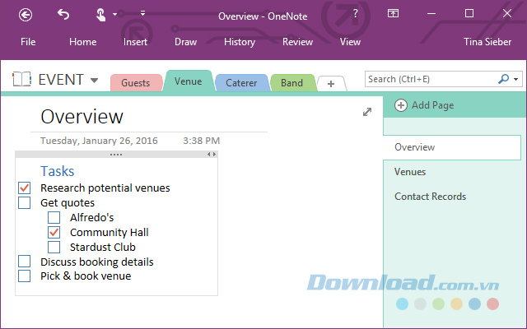Open the Venues page
This screenshot has height=329, width=527.
point(410,172)
